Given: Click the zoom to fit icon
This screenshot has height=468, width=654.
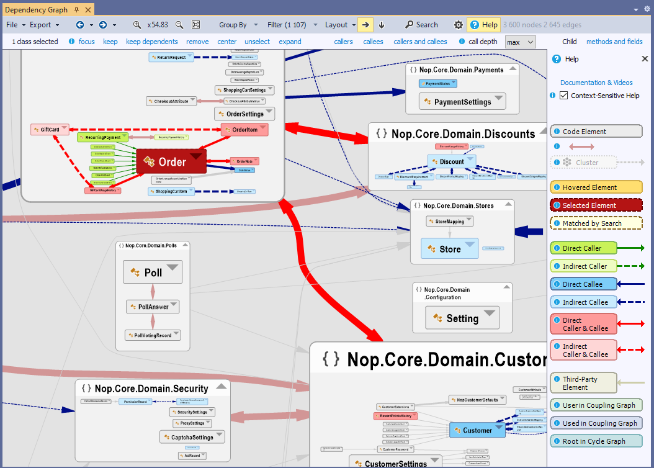Looking at the screenshot, I should pyautogui.click(x=195, y=25).
